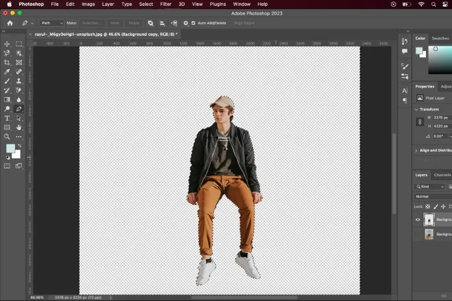Open Edit Toolbar three-dots icon
Viewport: 452px width, 301px height.
tap(19, 137)
